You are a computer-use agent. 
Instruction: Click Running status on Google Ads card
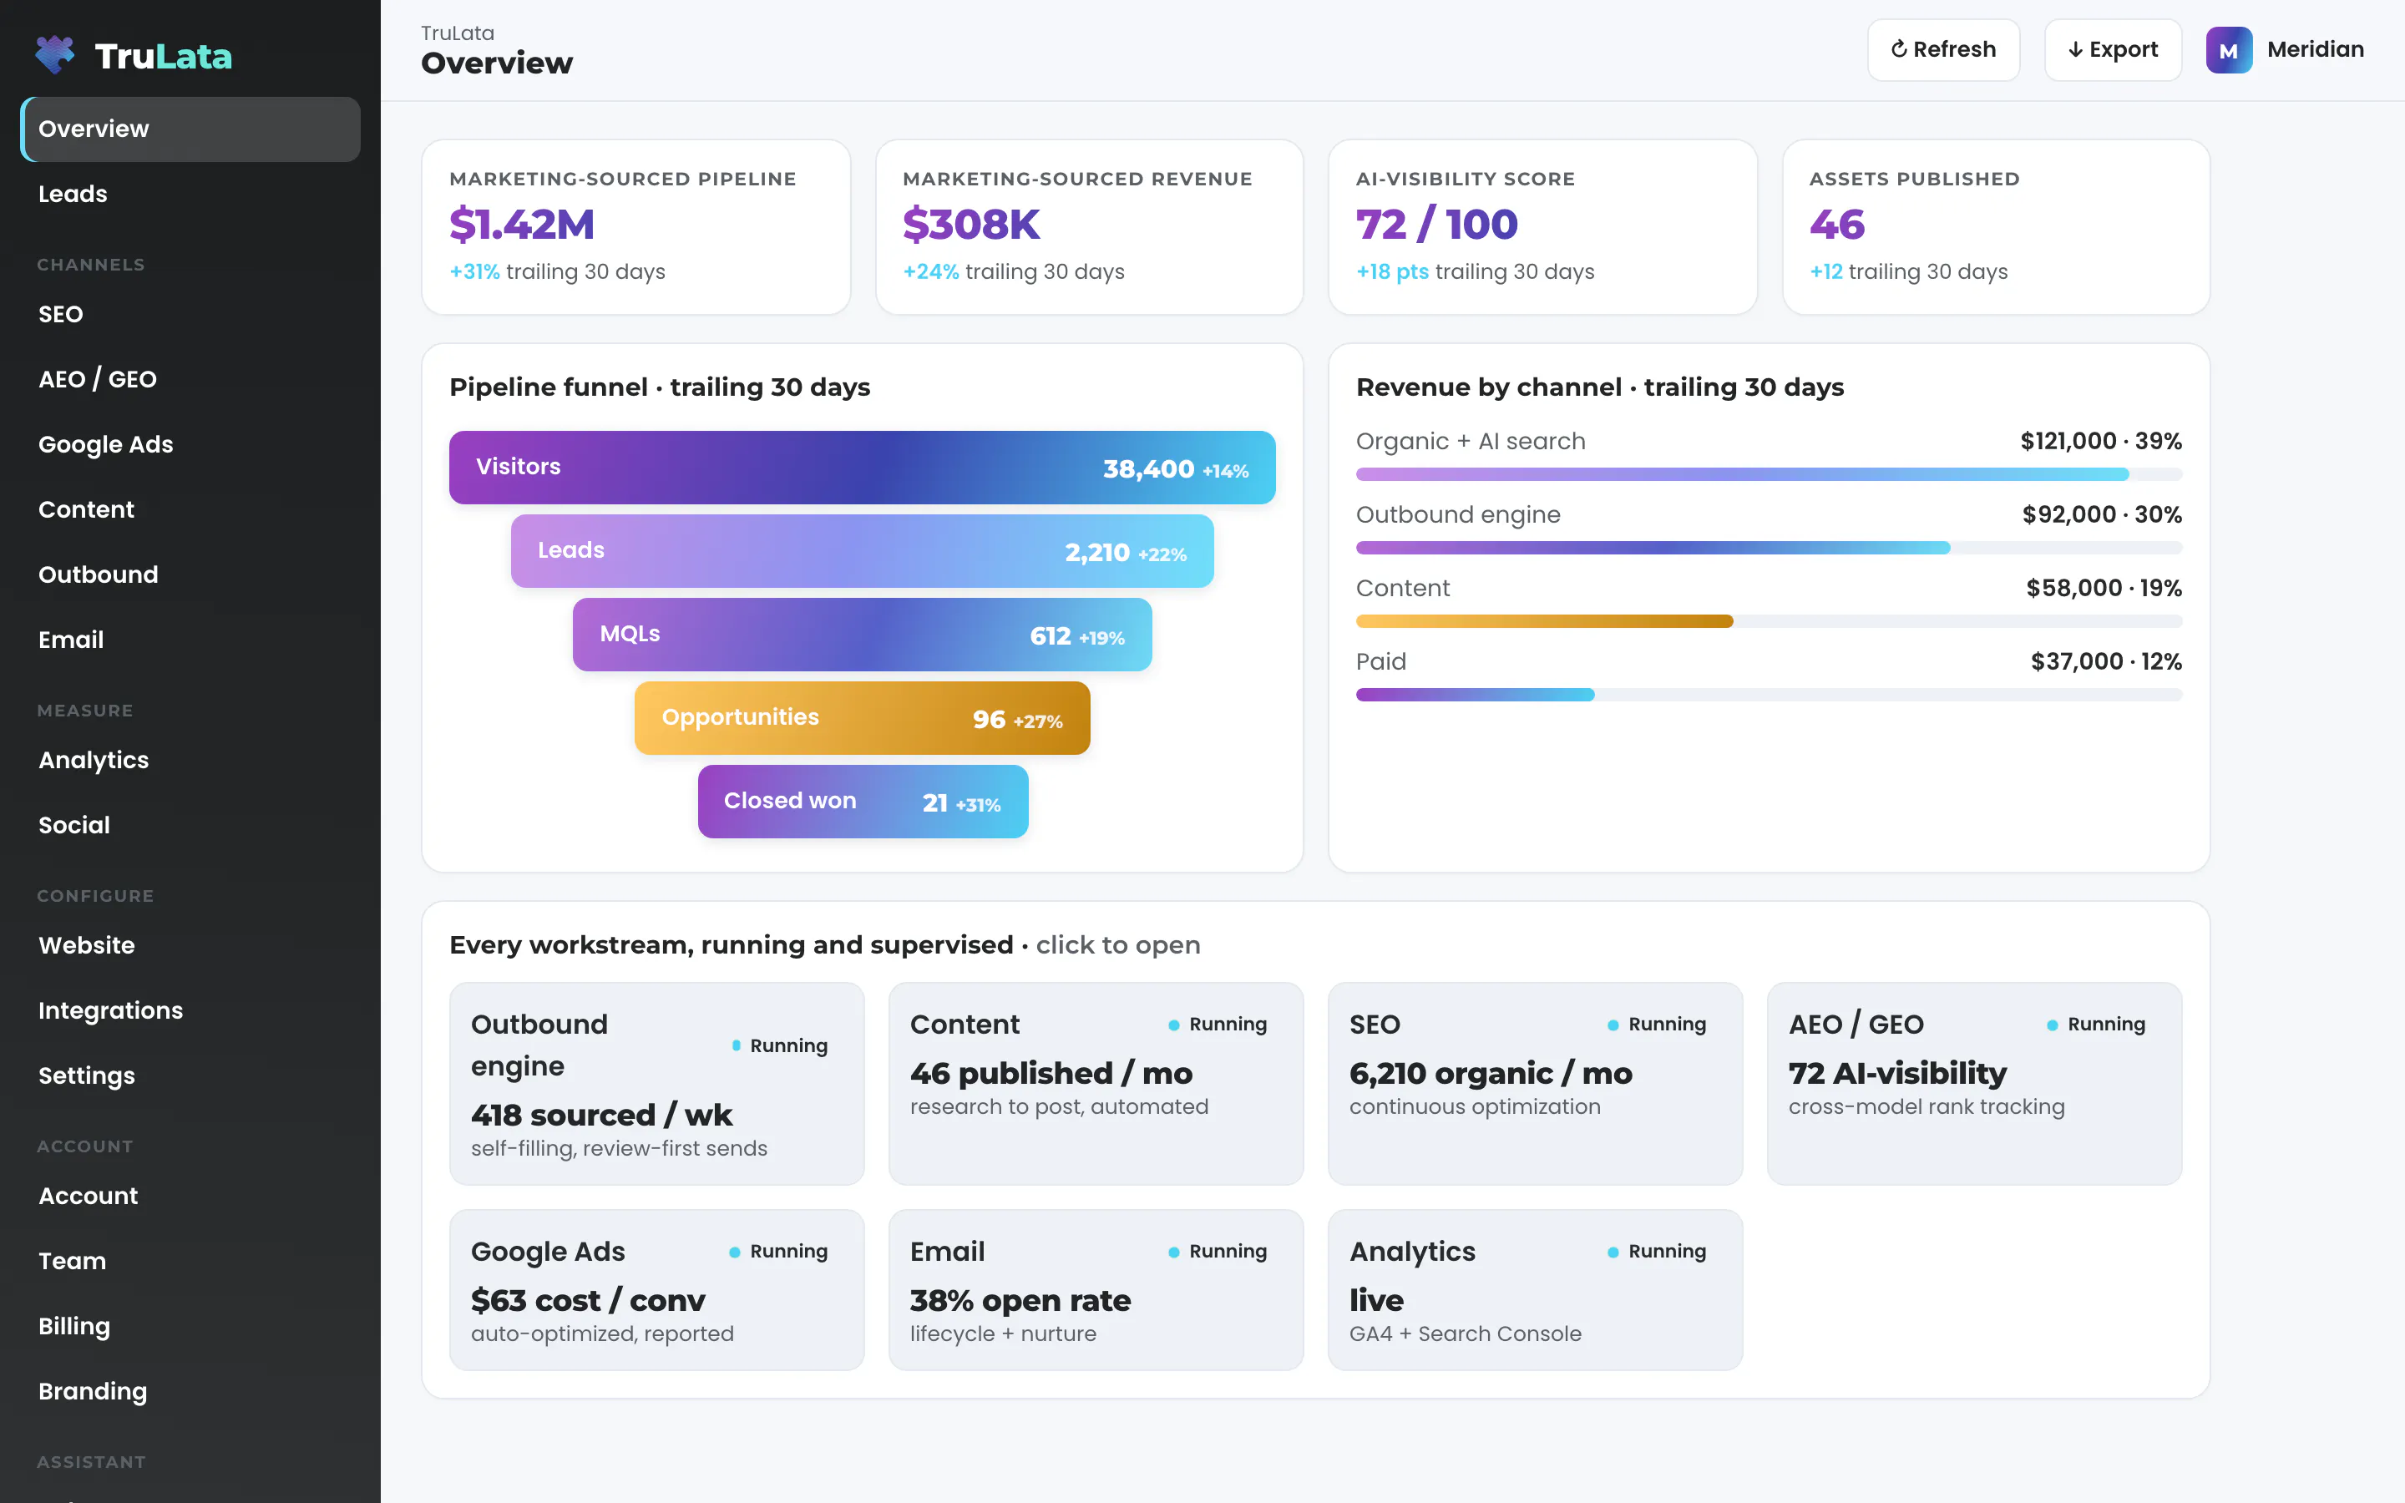(x=778, y=1252)
